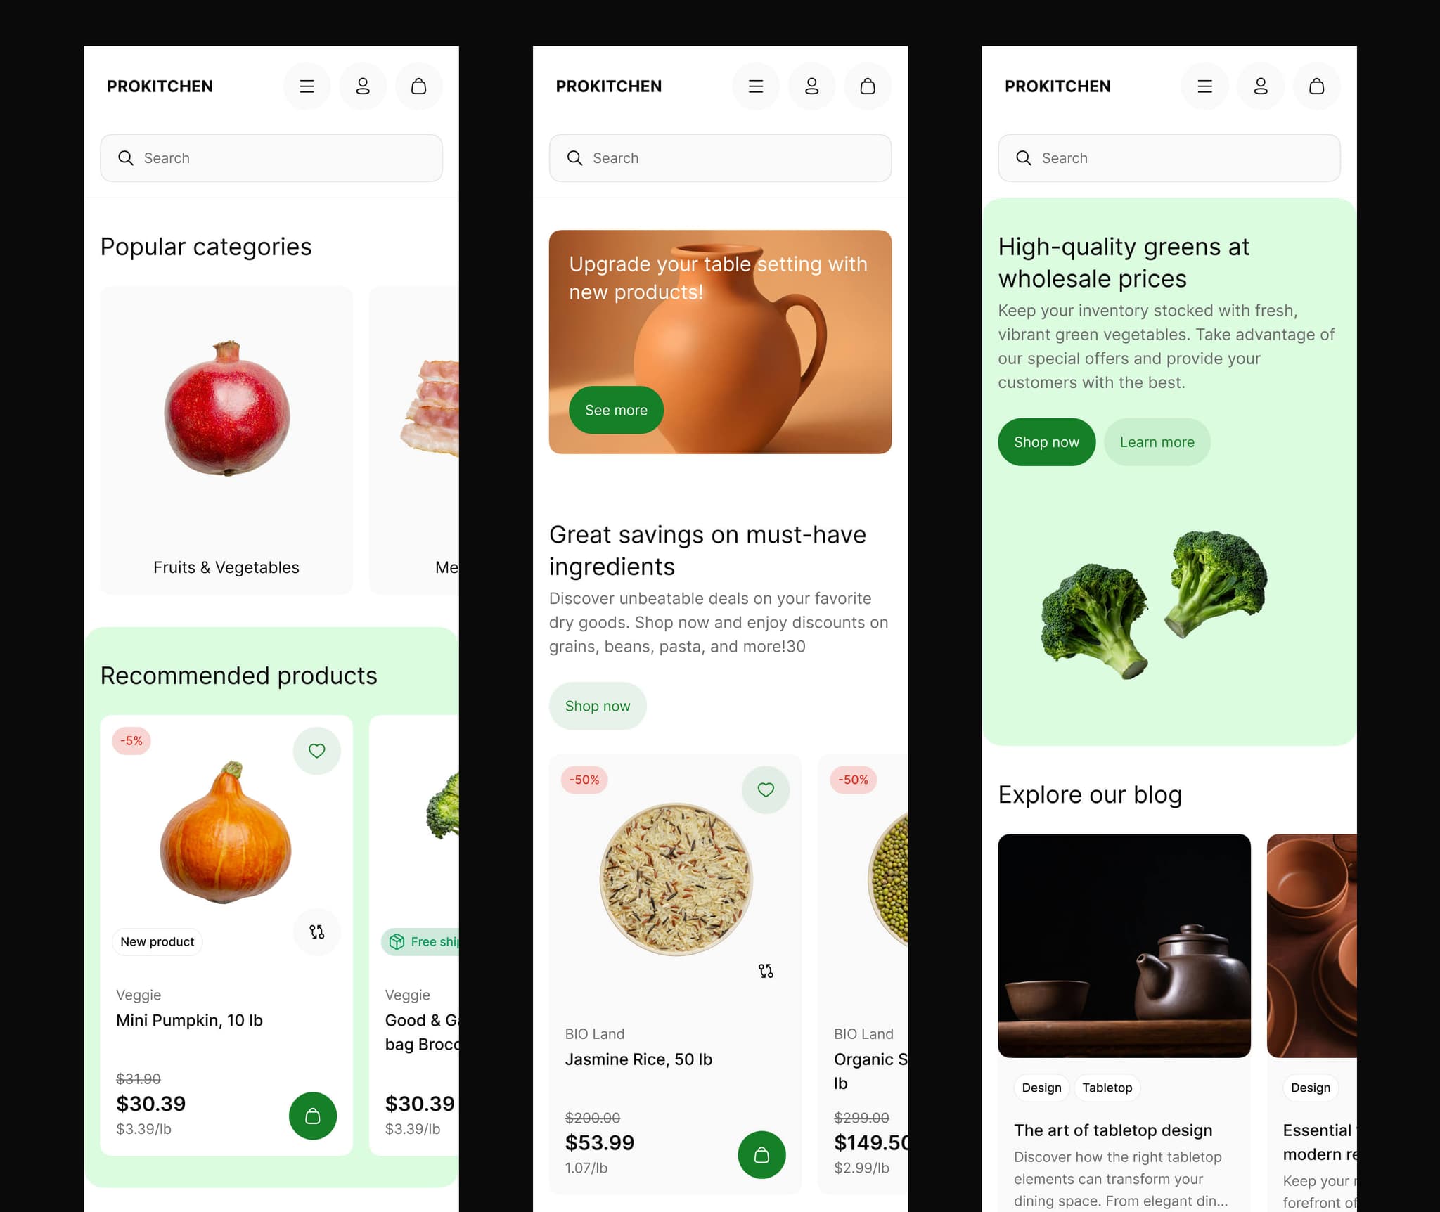Click the See more button on table setting banner
Screen dimensions: 1440x1212
(x=615, y=409)
